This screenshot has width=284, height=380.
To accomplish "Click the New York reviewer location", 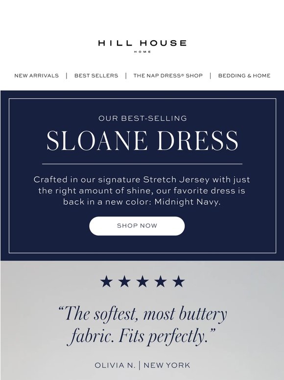I will tap(167, 365).
